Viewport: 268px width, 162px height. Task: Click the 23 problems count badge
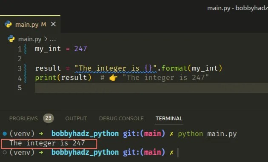48,118
